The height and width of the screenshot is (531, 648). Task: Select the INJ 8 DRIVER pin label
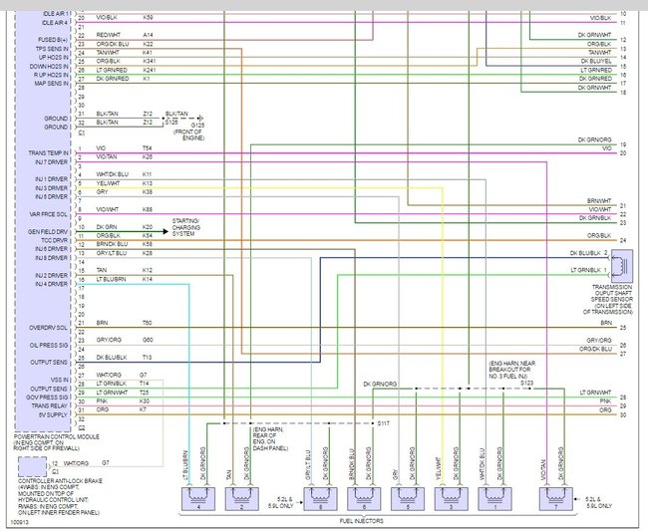(x=51, y=258)
